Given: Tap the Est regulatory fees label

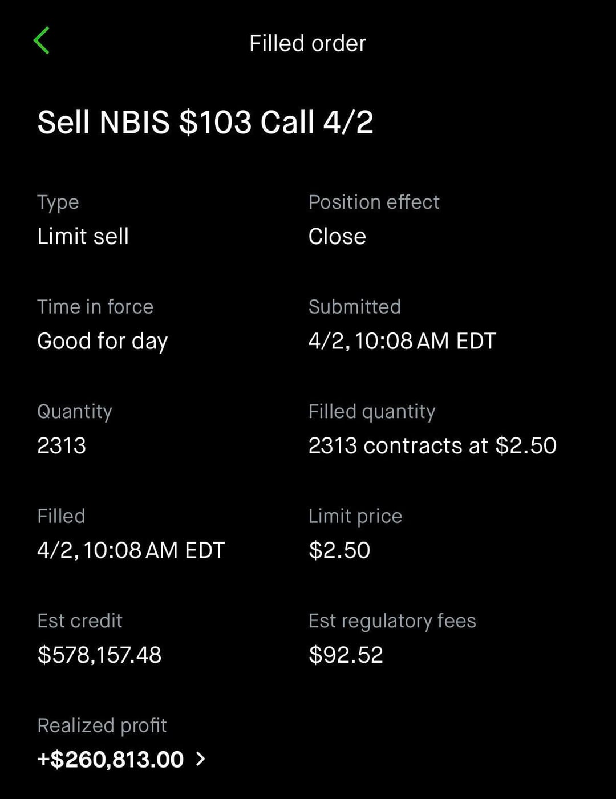Looking at the screenshot, I should (392, 620).
